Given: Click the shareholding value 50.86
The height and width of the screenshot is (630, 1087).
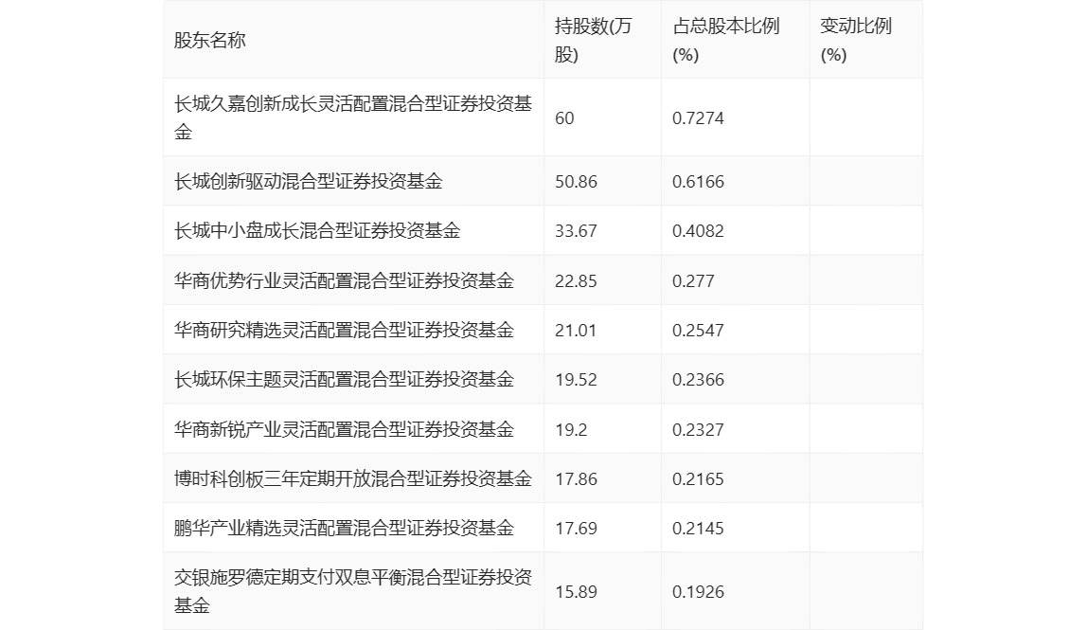Looking at the screenshot, I should [576, 182].
